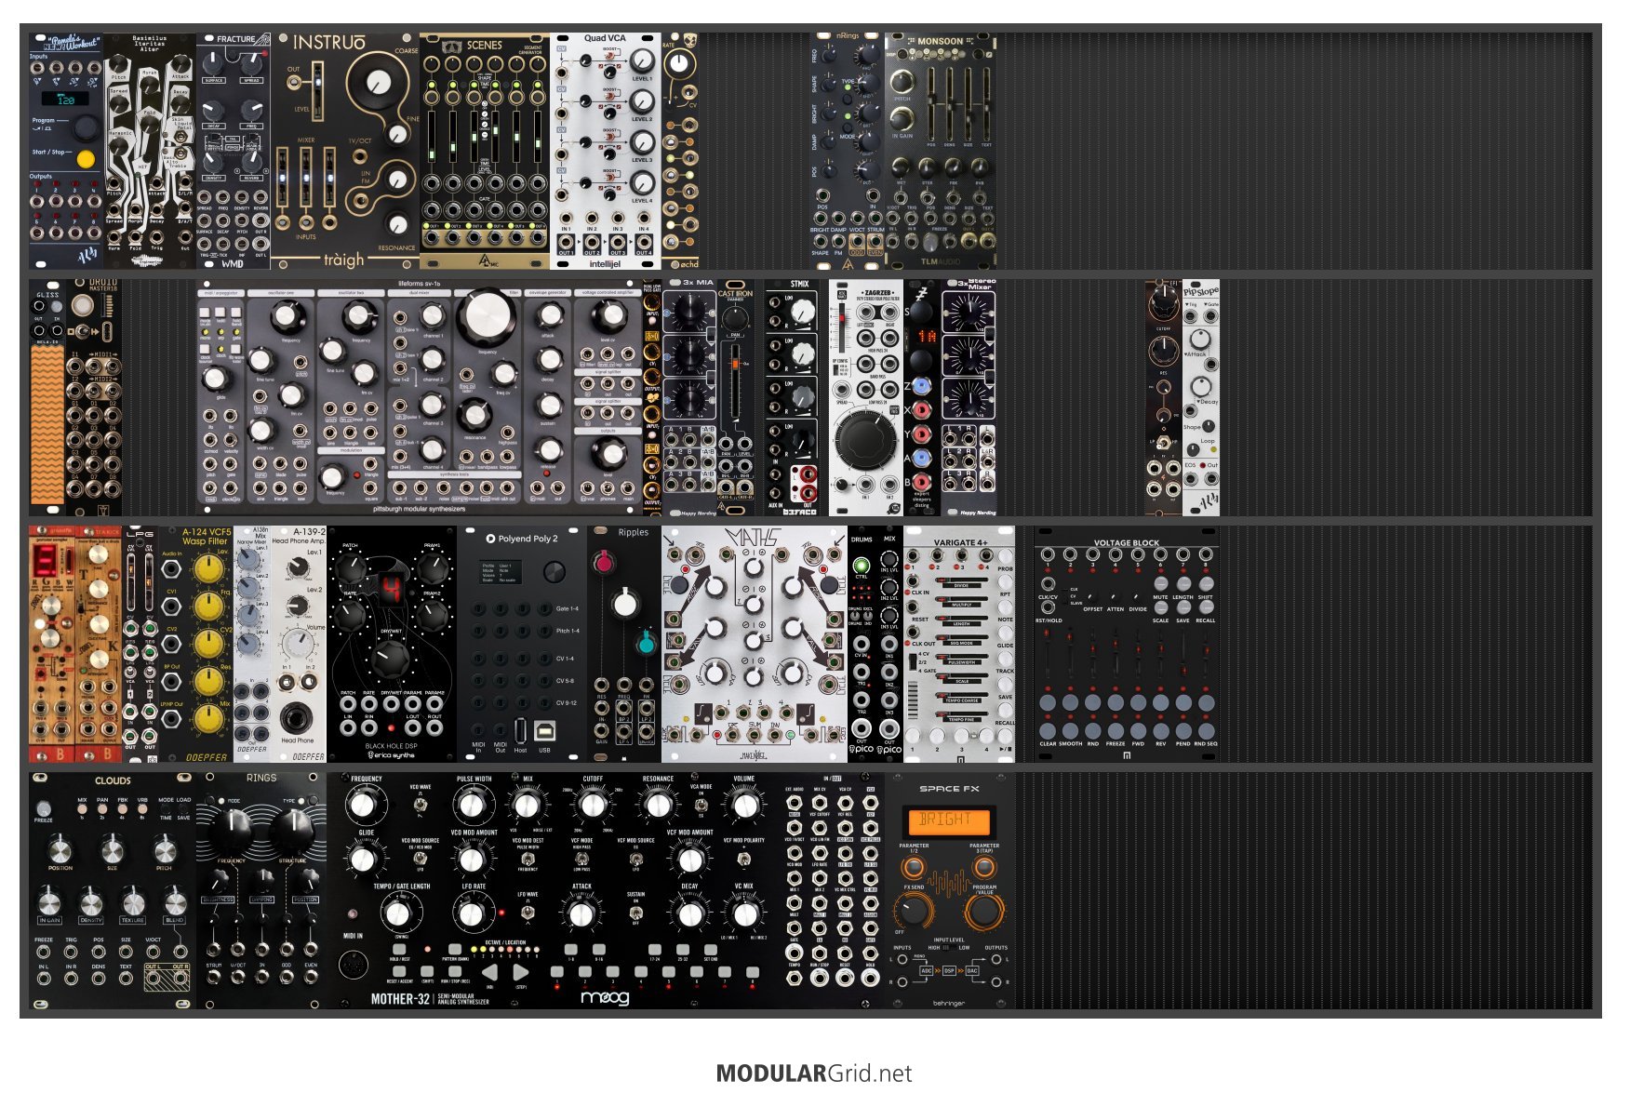Screen dimensions: 1630x1093
Task: Click the Prob button on Varigate 4+
Action: point(1005,555)
